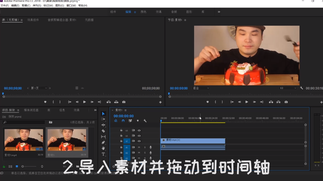Image resolution: width=323 pixels, height=181 pixels.
Task: Select the Razor tool
Action: (103, 131)
